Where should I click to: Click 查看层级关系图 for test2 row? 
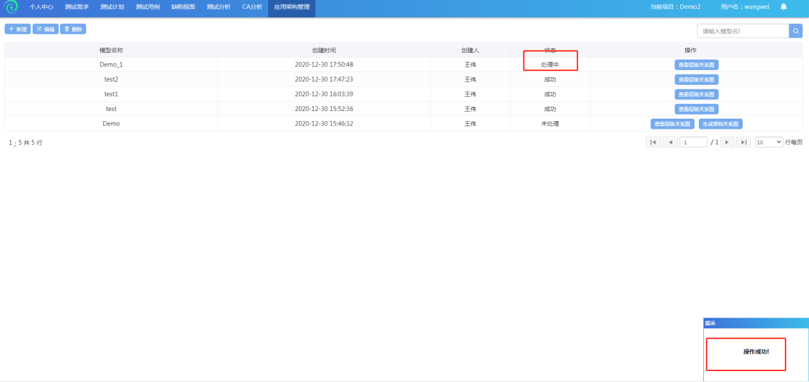tap(696, 80)
